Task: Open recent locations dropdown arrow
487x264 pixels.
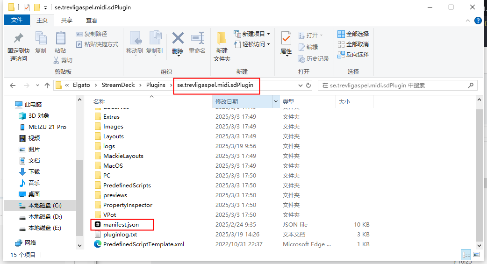Action: coord(37,86)
